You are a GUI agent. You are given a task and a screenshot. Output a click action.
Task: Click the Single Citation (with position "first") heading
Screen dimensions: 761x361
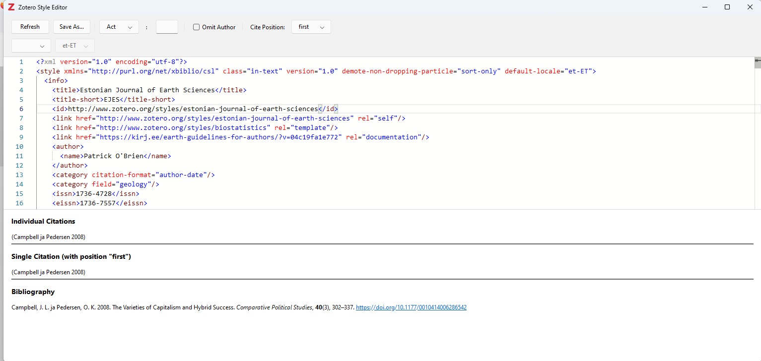click(x=71, y=256)
